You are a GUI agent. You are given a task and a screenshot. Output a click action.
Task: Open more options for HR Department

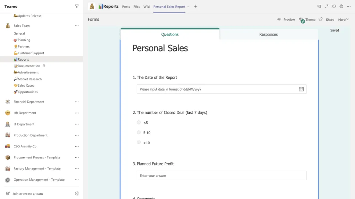point(77,113)
